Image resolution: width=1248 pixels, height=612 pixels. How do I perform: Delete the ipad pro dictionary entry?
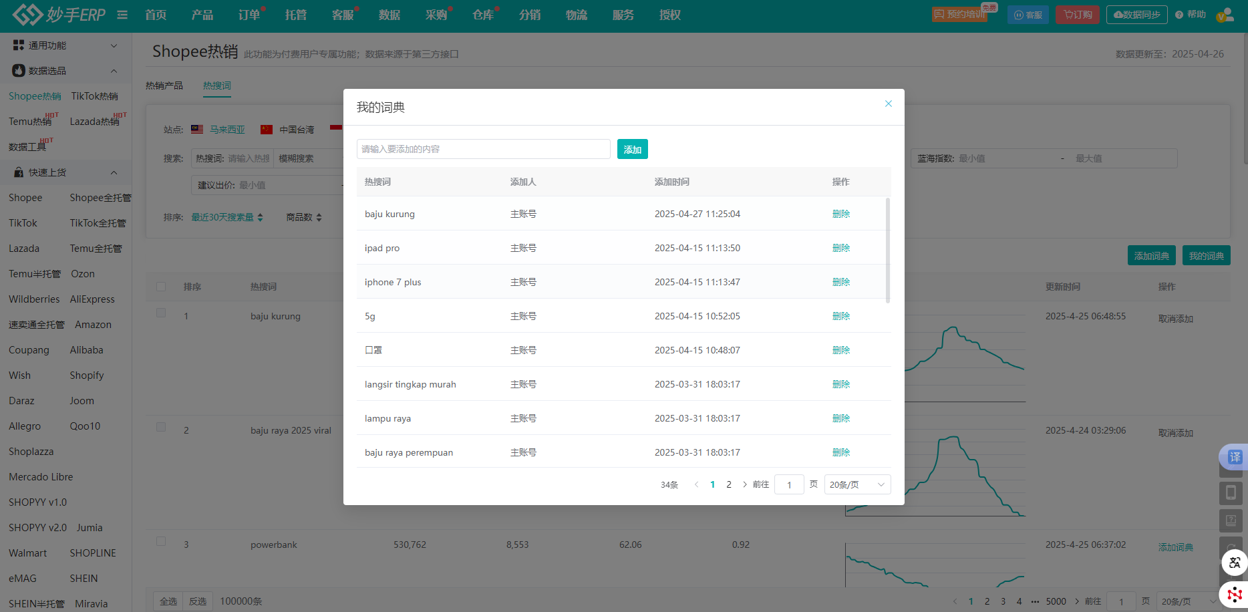click(840, 248)
